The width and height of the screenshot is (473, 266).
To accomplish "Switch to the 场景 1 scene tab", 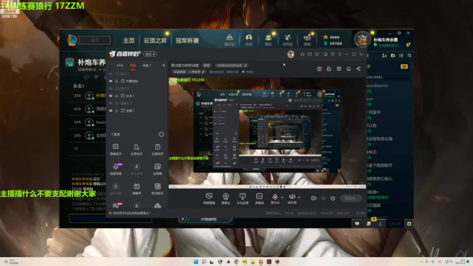I will click(147, 66).
